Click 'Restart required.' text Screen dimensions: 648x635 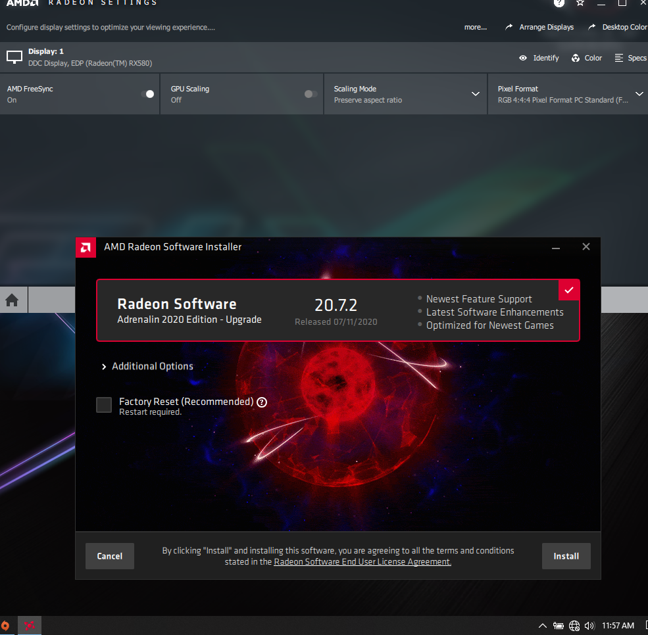click(150, 412)
